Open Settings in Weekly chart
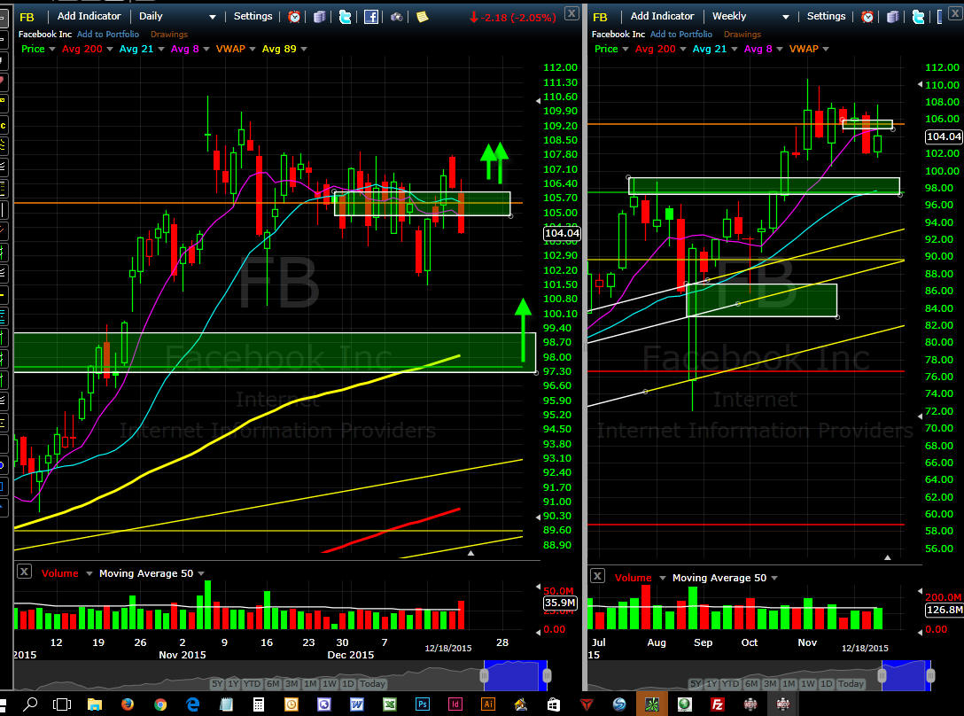This screenshot has height=716, width=964. click(826, 16)
